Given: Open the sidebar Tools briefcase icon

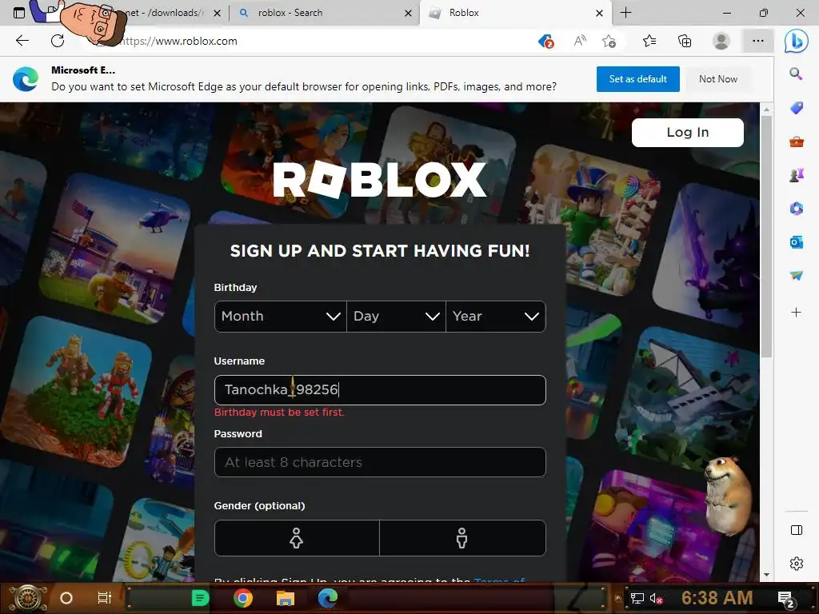Looking at the screenshot, I should pyautogui.click(x=796, y=142).
